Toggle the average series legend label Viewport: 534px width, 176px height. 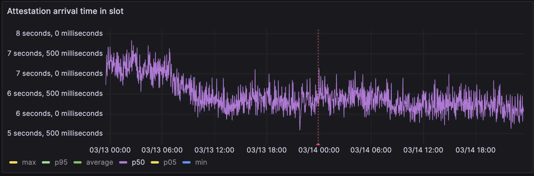pos(100,162)
